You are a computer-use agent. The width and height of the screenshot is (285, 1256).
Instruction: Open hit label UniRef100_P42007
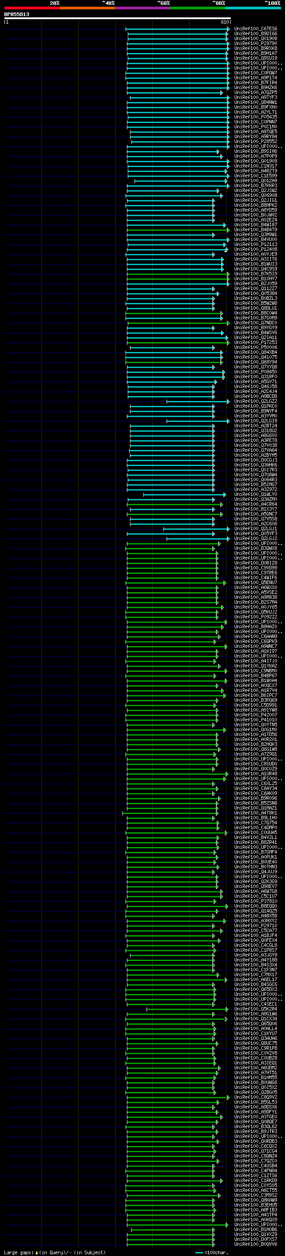click(255, 715)
